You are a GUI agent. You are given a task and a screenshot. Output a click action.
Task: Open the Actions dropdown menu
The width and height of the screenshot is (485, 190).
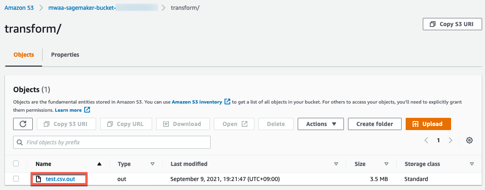click(x=321, y=124)
